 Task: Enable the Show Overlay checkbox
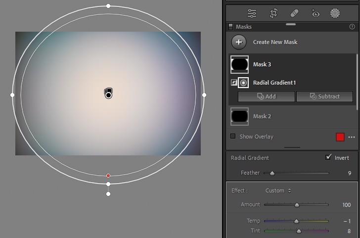[x=233, y=136]
